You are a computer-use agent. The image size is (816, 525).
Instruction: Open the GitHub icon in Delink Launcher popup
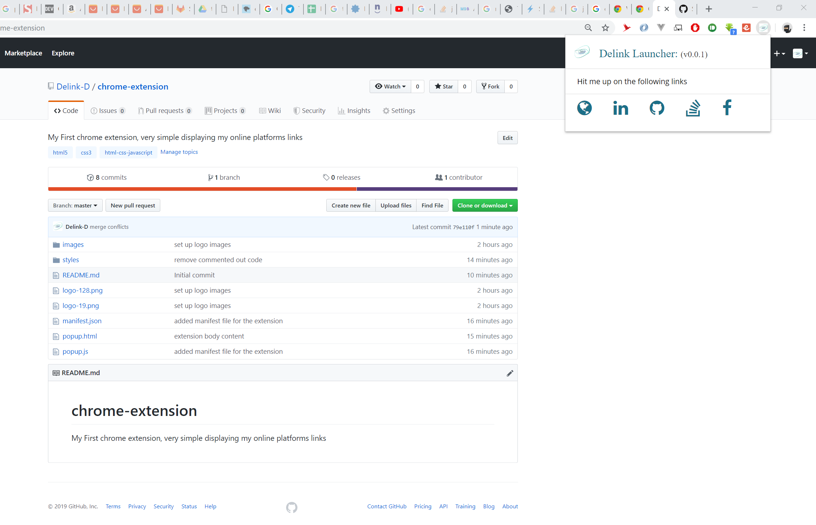(x=657, y=108)
